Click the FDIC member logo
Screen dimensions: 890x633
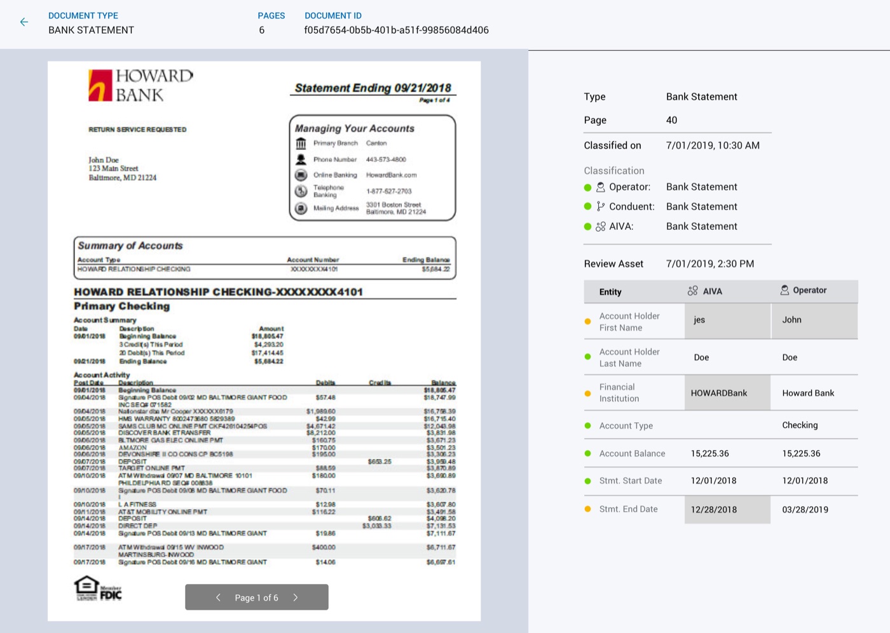[x=111, y=593]
